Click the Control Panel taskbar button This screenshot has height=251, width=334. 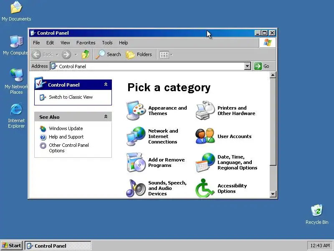click(x=58, y=246)
